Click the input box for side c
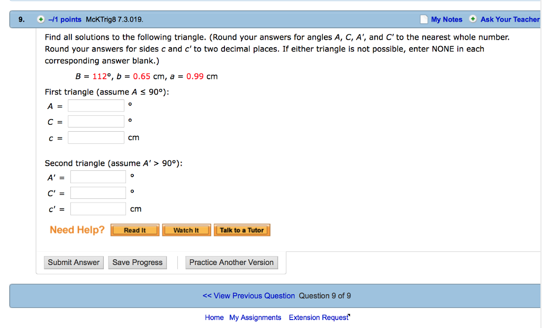 (x=96, y=137)
